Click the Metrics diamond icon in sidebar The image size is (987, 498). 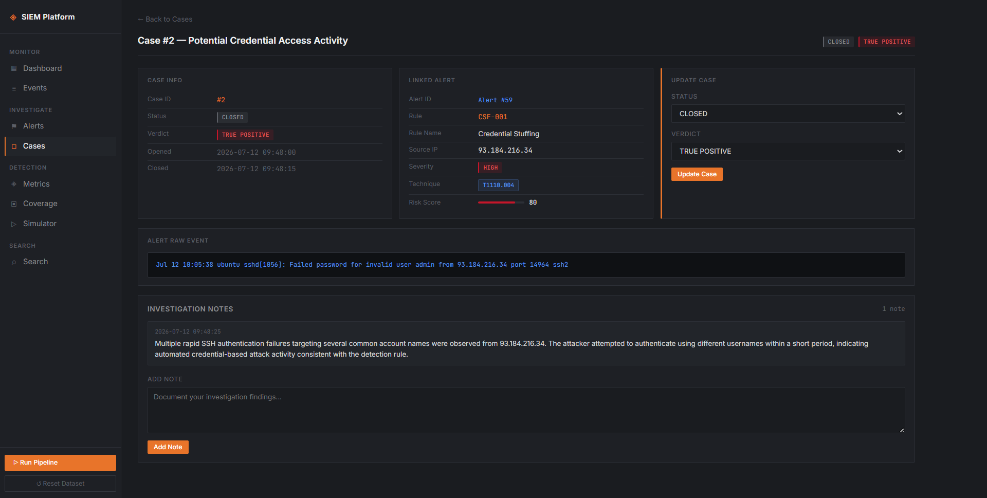tap(14, 184)
